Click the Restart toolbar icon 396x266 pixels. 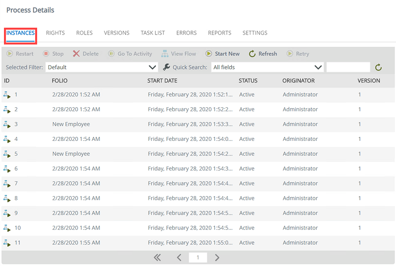click(10, 54)
